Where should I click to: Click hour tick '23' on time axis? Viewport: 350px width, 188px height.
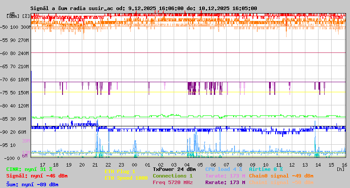pyautogui.click(x=121, y=165)
